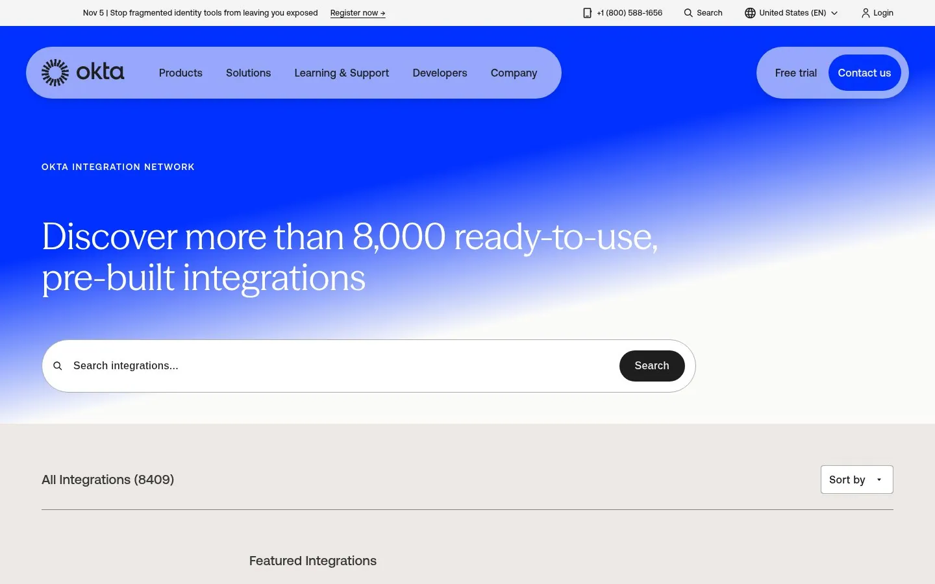This screenshot has height=584, width=935.
Task: Click the black Search button
Action: [652, 366]
